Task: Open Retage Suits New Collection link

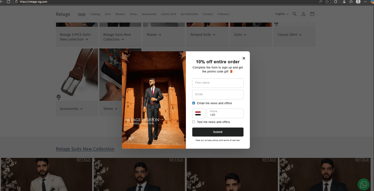Action: [85, 149]
